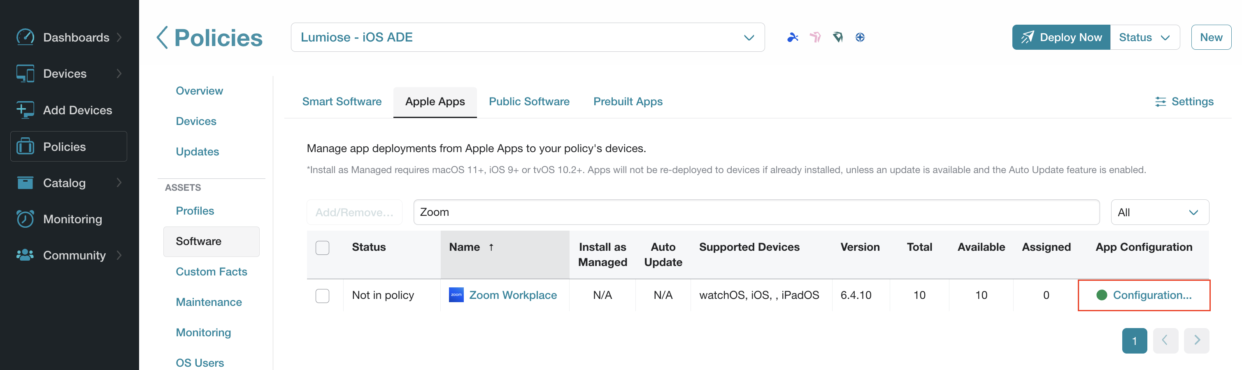Click the search field containing Zoom
1242x370 pixels.
pos(756,212)
